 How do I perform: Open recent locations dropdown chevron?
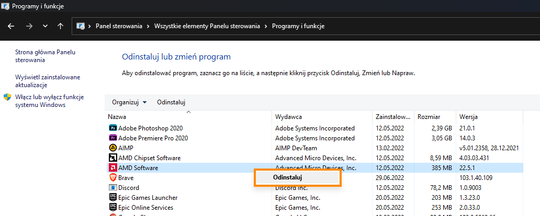(x=45, y=26)
